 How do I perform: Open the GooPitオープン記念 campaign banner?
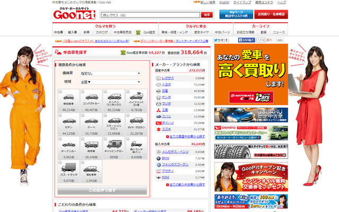click(x=251, y=177)
